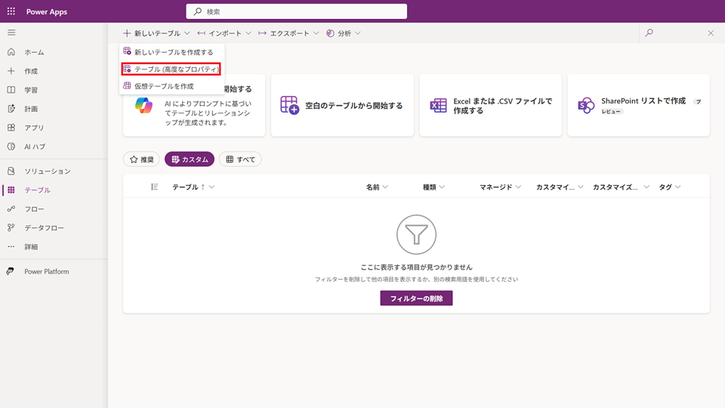This screenshot has height=408, width=725.
Task: Click the Copilot logo on AI card
Action: (x=143, y=106)
